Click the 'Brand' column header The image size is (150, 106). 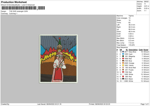coord(146,50)
